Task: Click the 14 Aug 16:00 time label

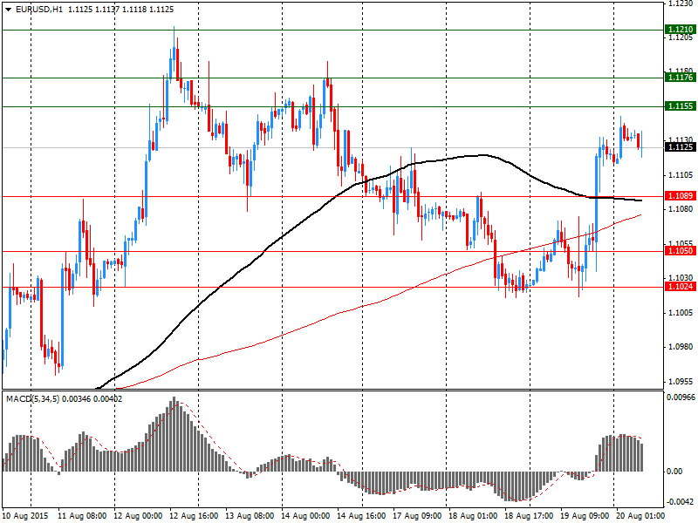Action: (x=361, y=516)
